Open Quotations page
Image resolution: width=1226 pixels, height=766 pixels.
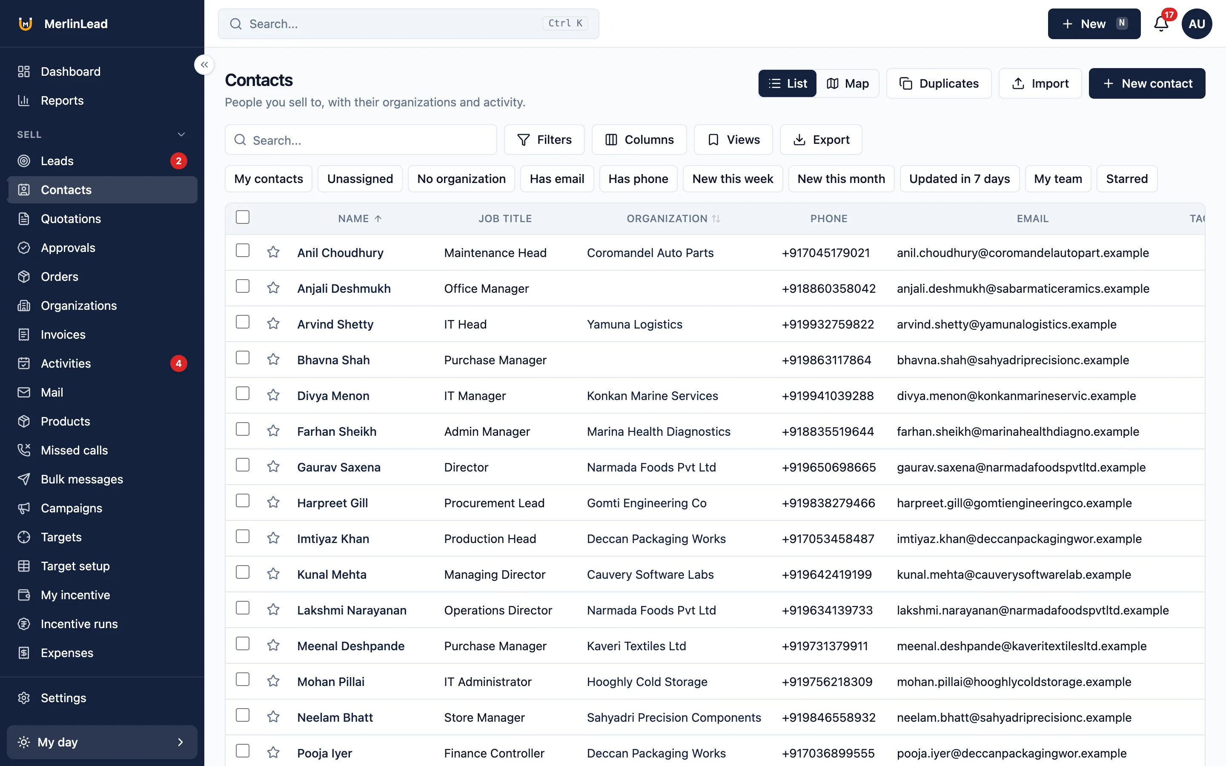[x=102, y=219]
